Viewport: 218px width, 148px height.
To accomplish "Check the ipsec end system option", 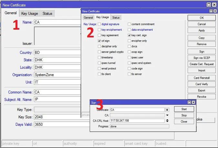I will [129, 63].
